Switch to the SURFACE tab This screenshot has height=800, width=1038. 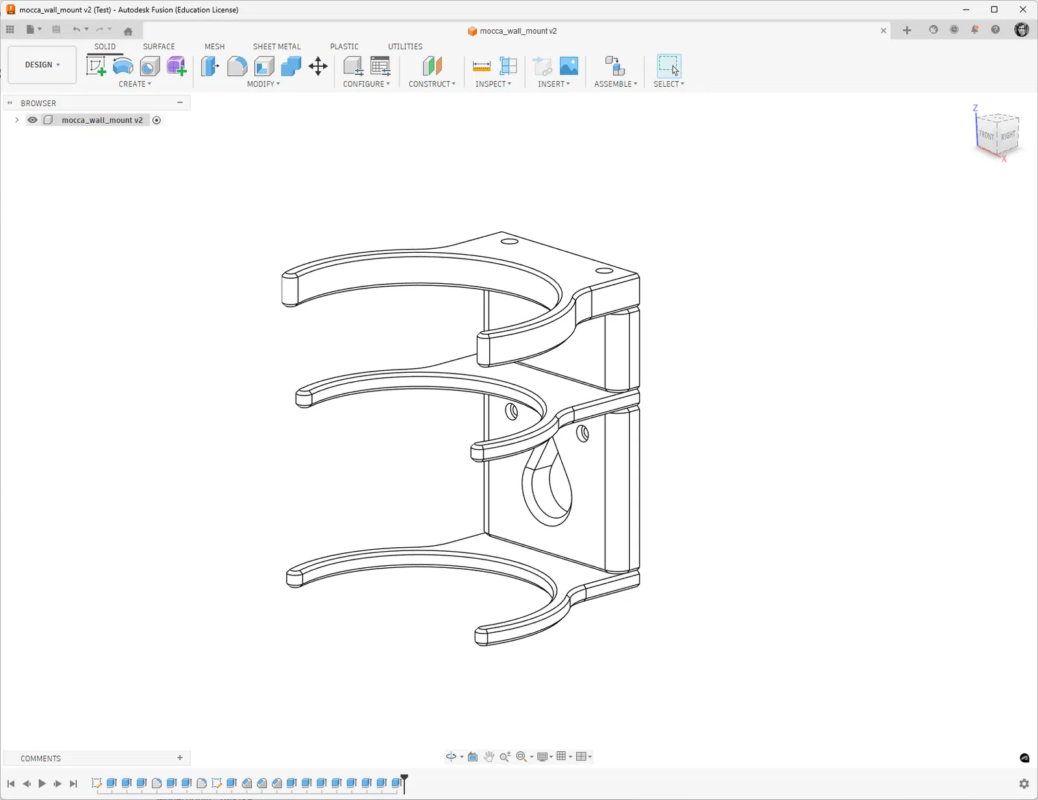[159, 47]
